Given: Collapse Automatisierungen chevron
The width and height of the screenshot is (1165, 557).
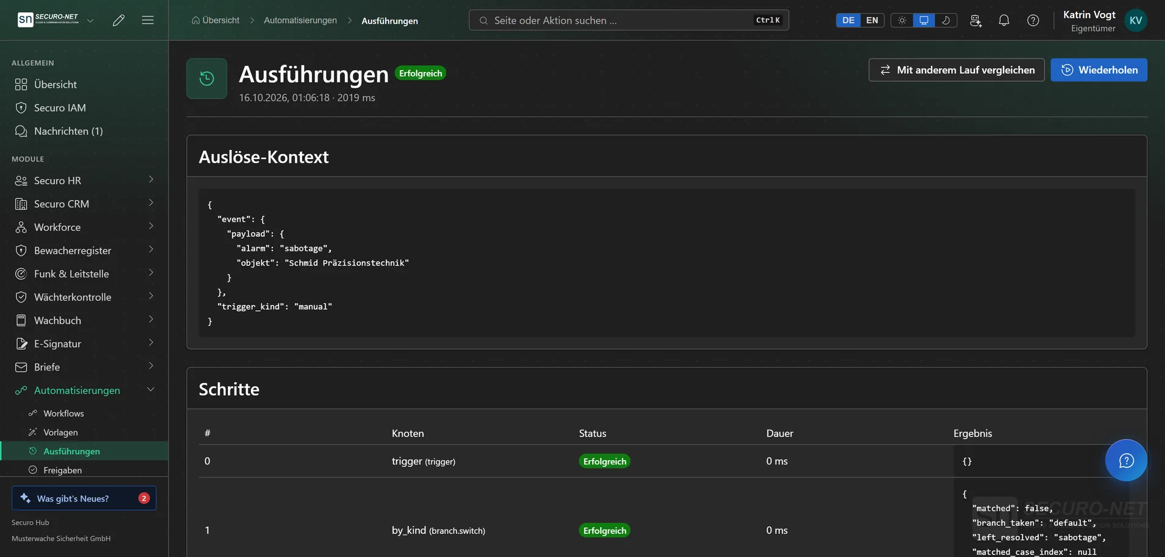Looking at the screenshot, I should [151, 389].
